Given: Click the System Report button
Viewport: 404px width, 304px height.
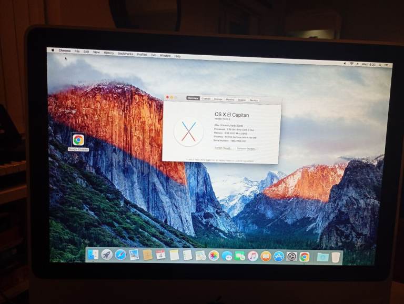Looking at the screenshot, I should click(224, 148).
